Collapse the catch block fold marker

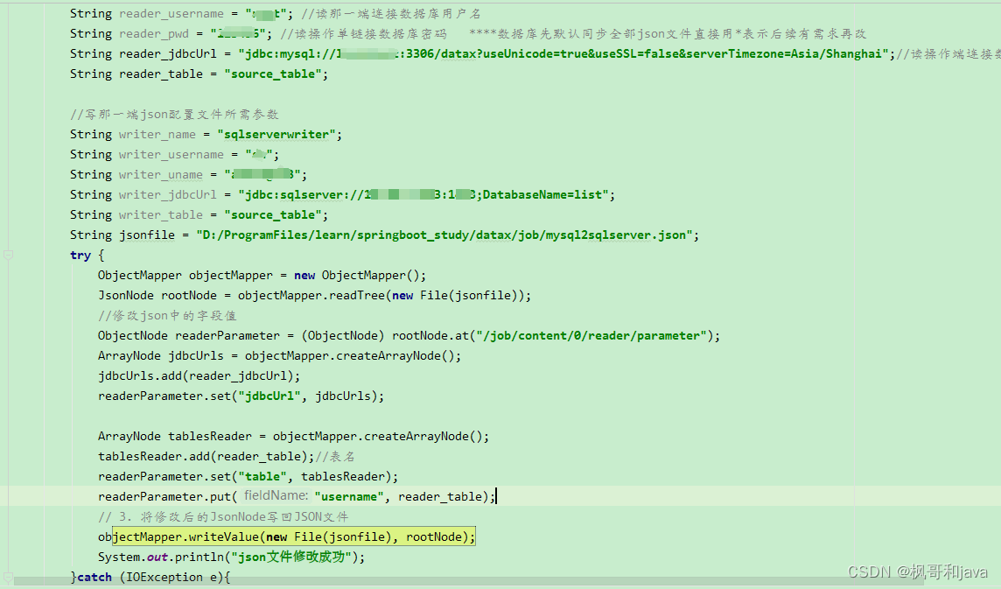tap(9, 577)
